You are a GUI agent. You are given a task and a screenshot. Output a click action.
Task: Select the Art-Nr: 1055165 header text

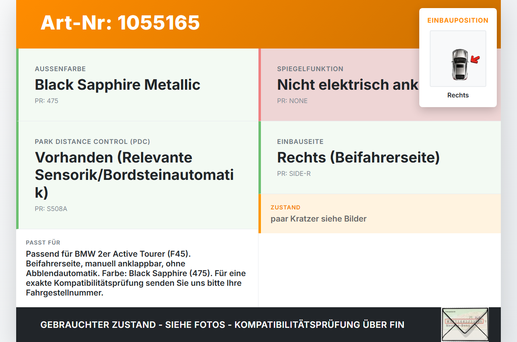(120, 23)
